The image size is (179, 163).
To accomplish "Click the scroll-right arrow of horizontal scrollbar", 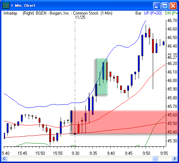I will point(174,158).
